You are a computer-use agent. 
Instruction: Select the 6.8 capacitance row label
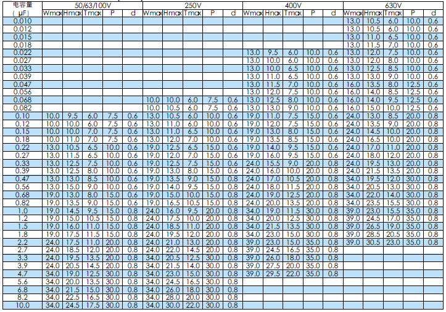22,289
